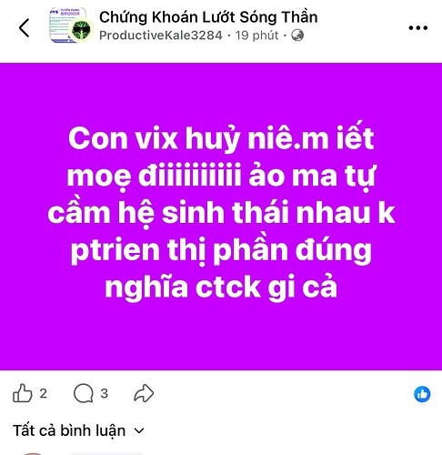Screen dimensions: 442x455
Task: Expand the Tất cả bình luận filter
Action: tap(78, 430)
